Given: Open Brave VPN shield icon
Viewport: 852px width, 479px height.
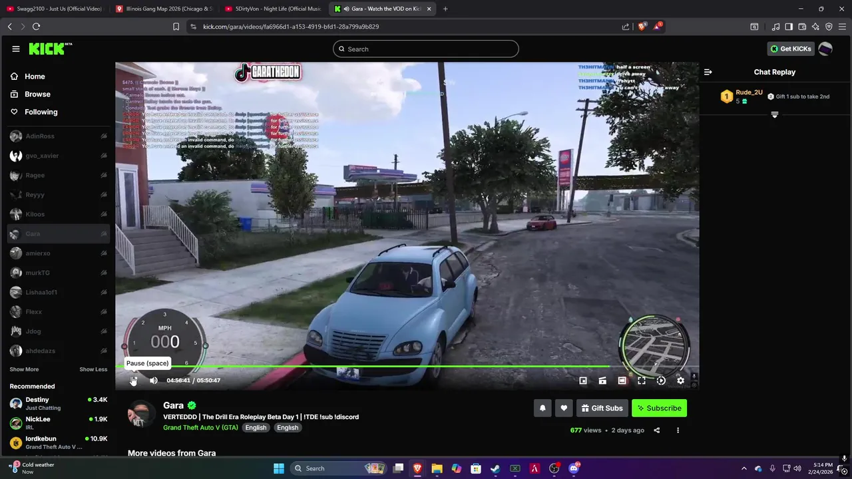Looking at the screenshot, I should [x=829, y=27].
